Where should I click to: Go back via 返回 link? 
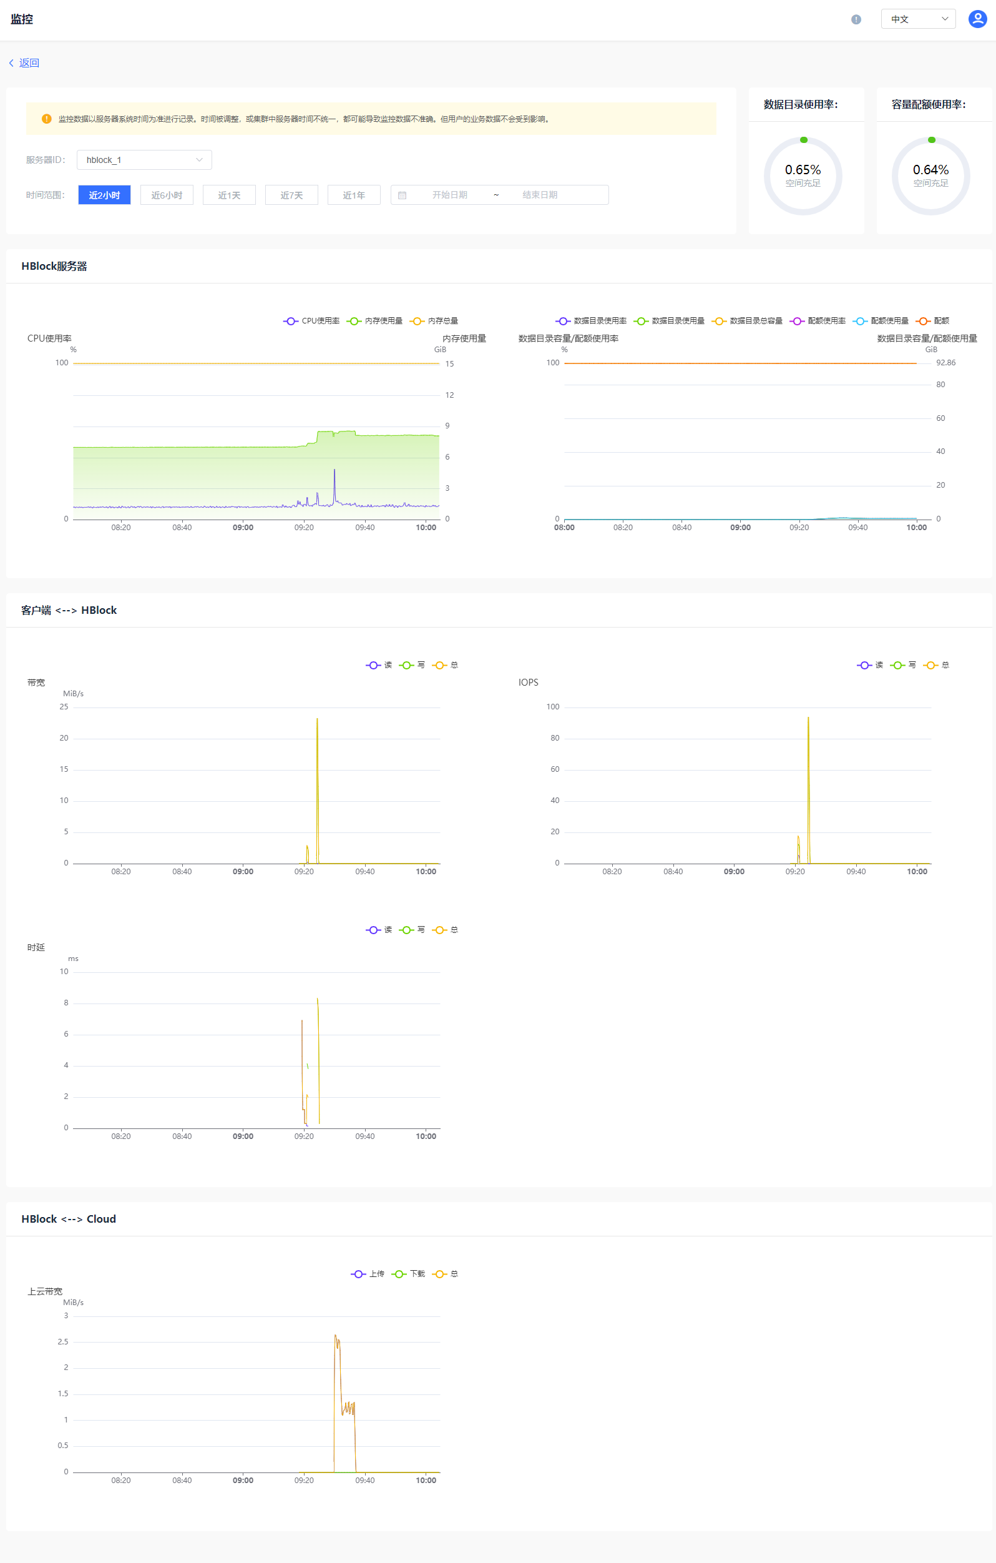(29, 63)
